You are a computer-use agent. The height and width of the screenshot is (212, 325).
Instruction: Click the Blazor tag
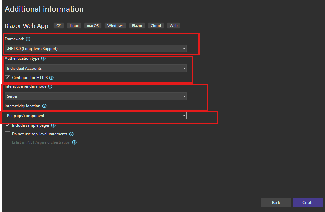pos(137,26)
